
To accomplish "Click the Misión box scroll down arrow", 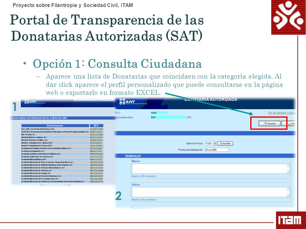I will [288, 172].
